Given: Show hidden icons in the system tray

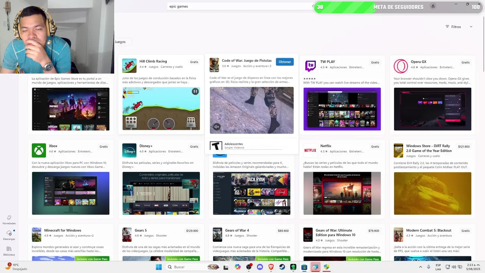Looking at the screenshot, I should (420, 267).
